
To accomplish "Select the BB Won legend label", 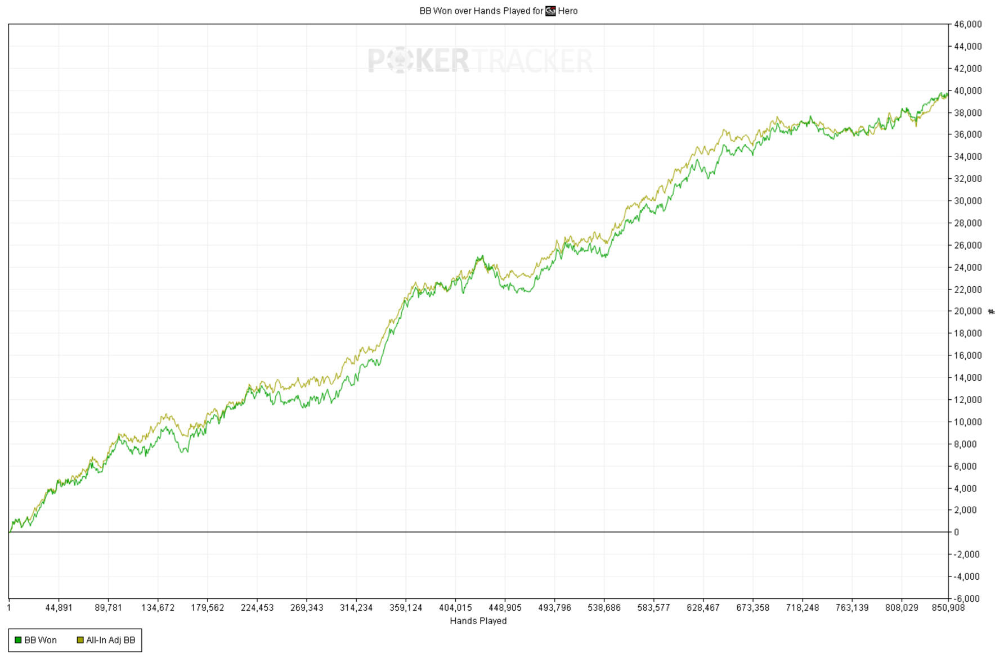I will [x=41, y=640].
